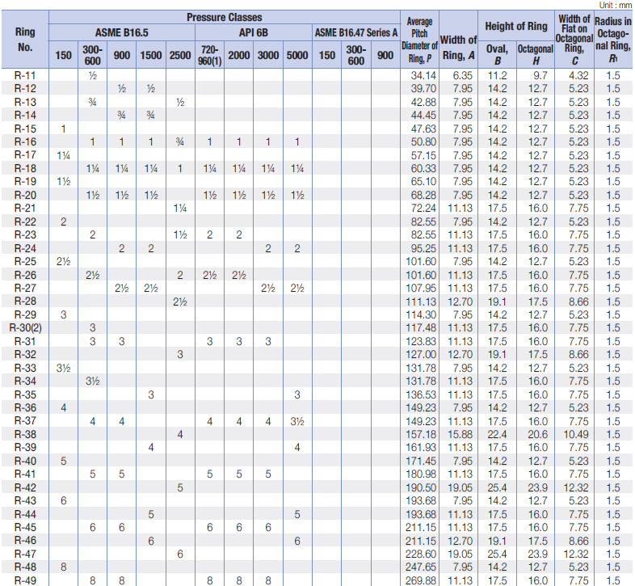Click 3½ in the R-37 row
The width and height of the screenshot is (635, 586).
pos(297,421)
